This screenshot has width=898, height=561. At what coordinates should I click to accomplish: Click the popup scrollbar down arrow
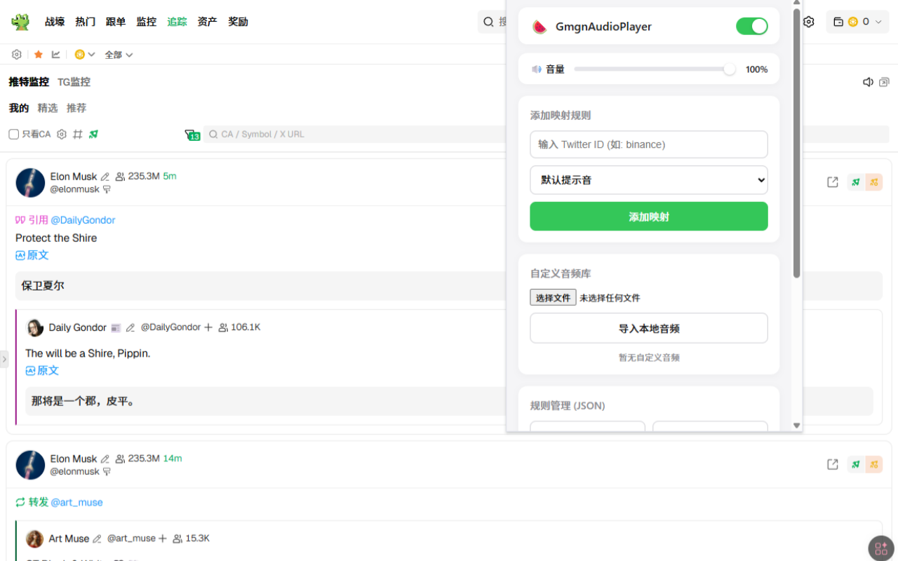pyautogui.click(x=796, y=425)
